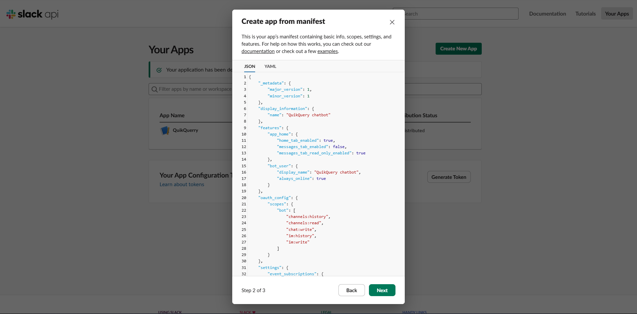Click the Next button

[382, 290]
